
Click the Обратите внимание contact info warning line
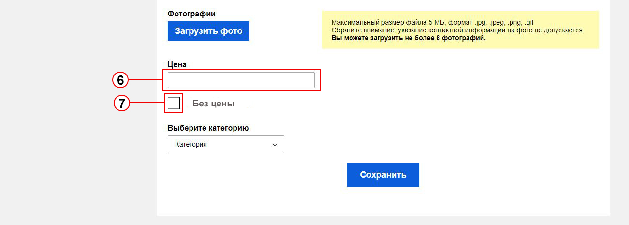pyautogui.click(x=457, y=30)
